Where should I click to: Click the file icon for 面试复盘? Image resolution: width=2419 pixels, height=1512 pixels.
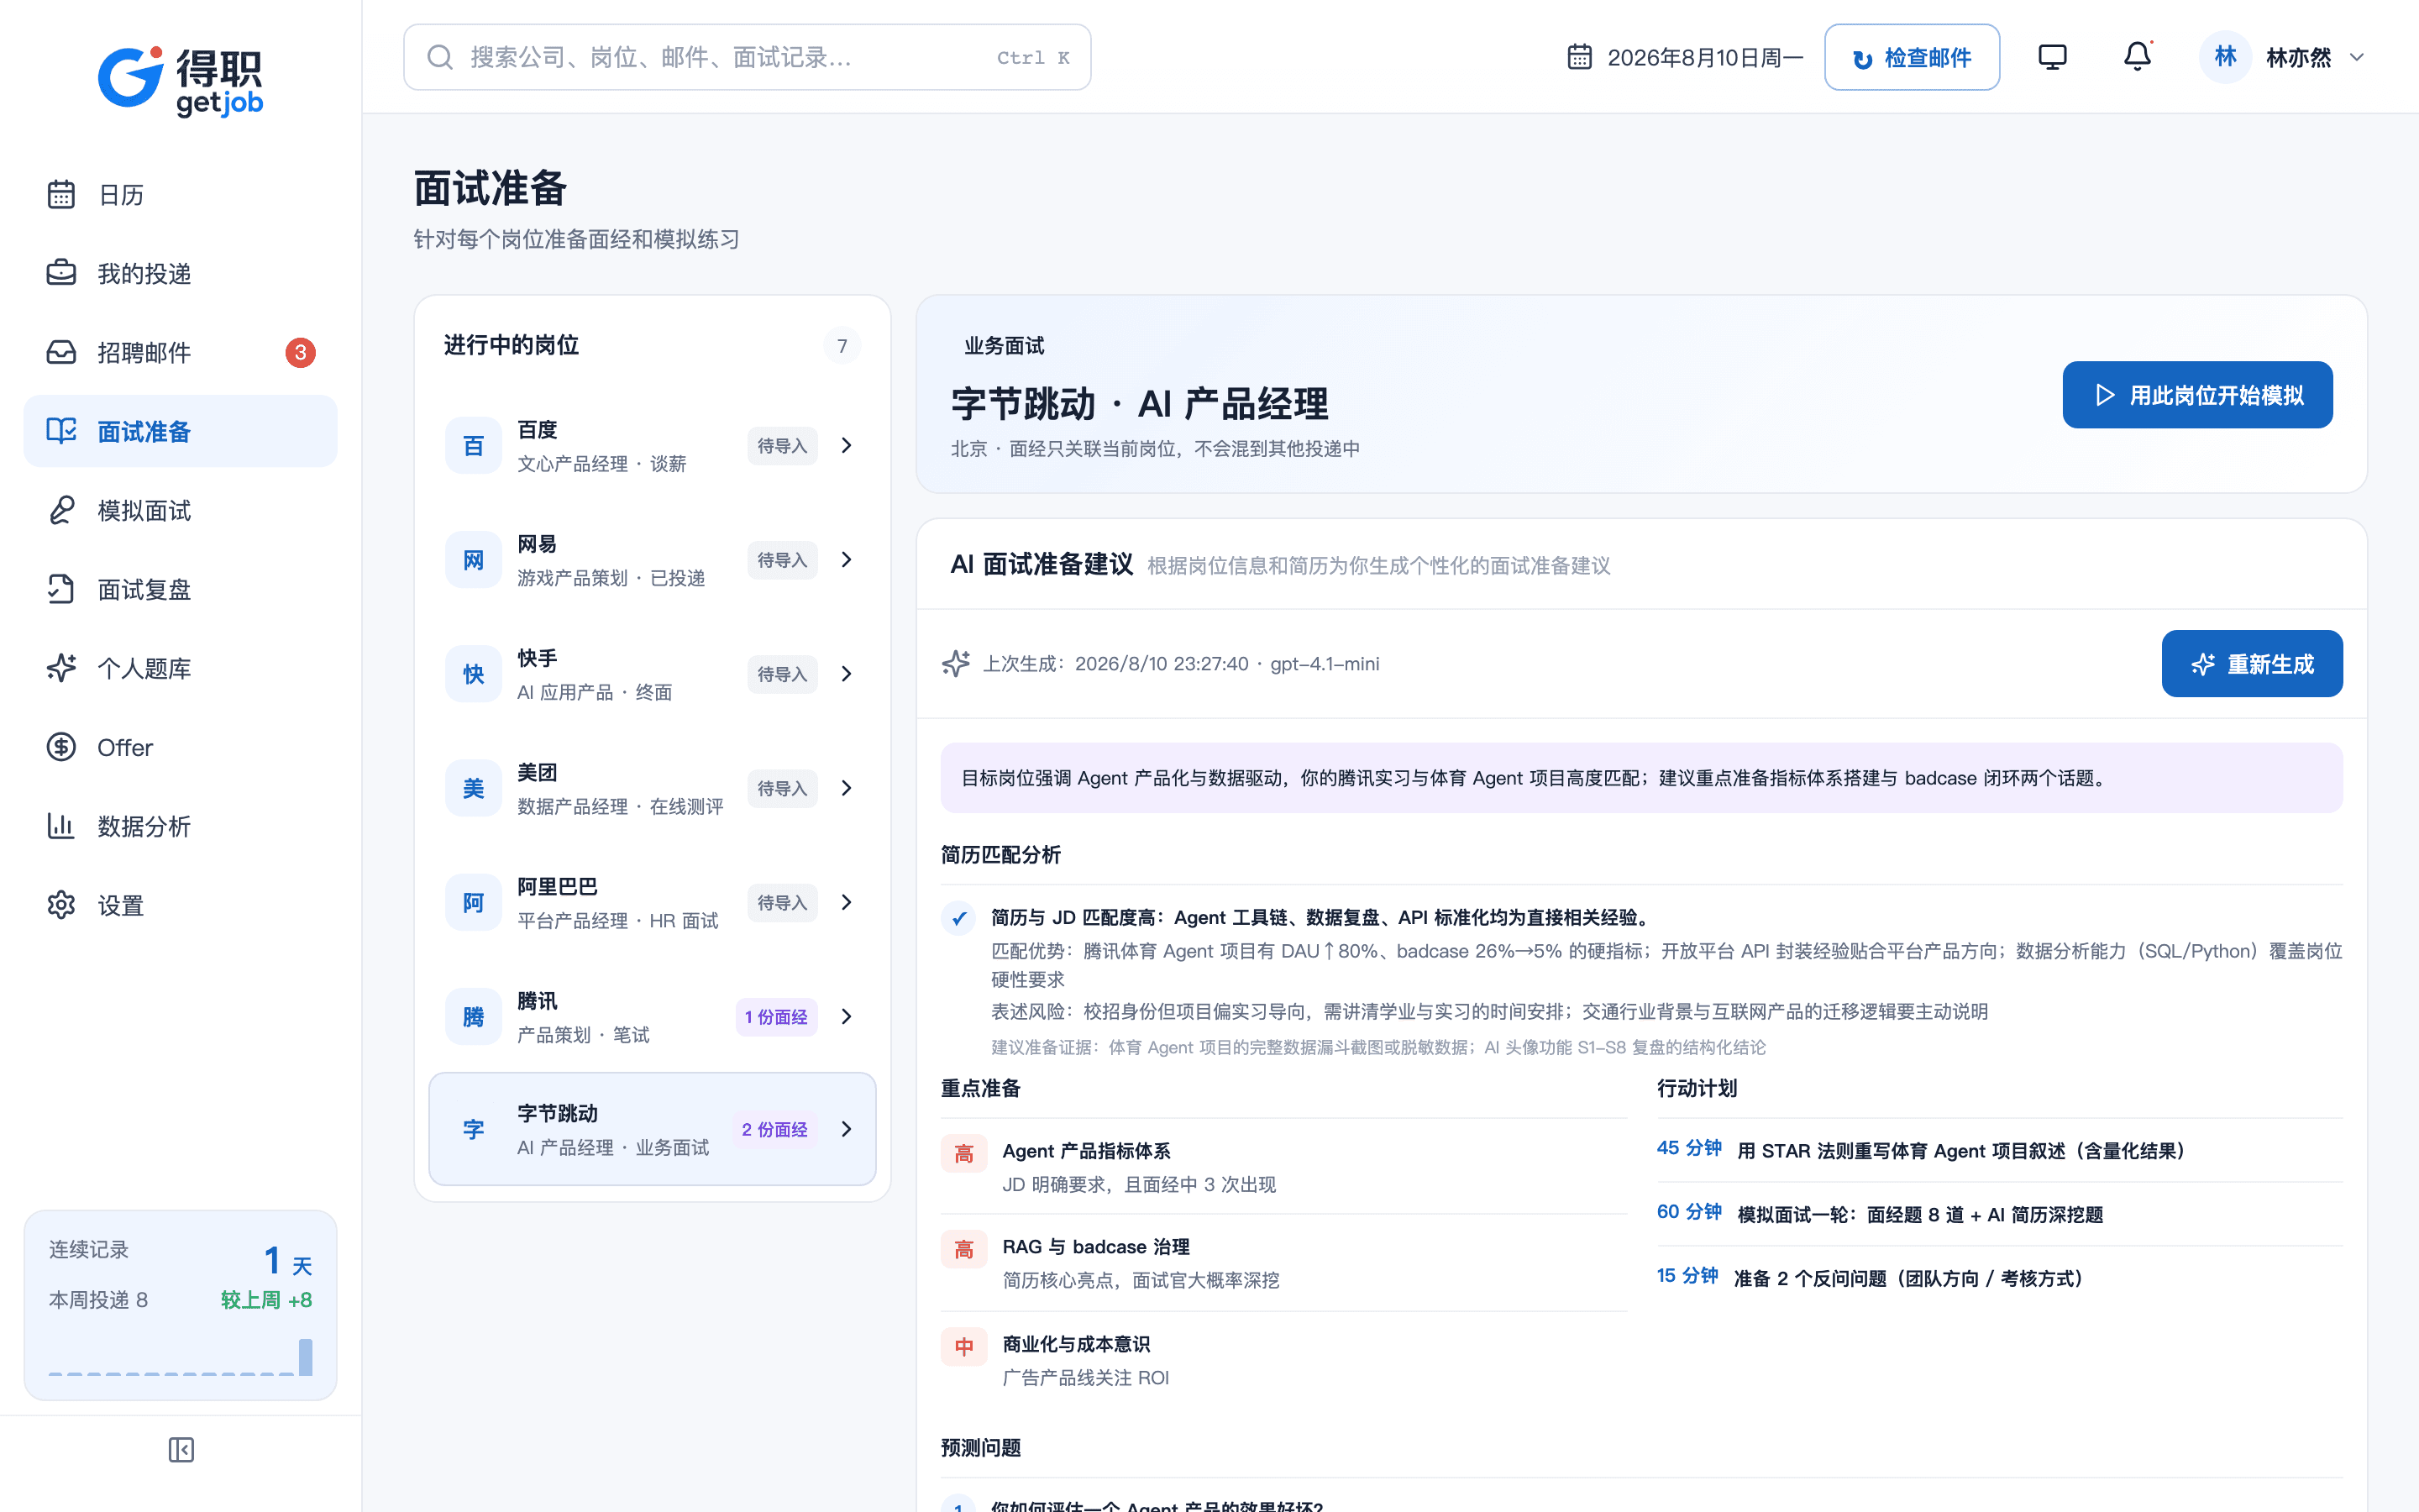[61, 589]
